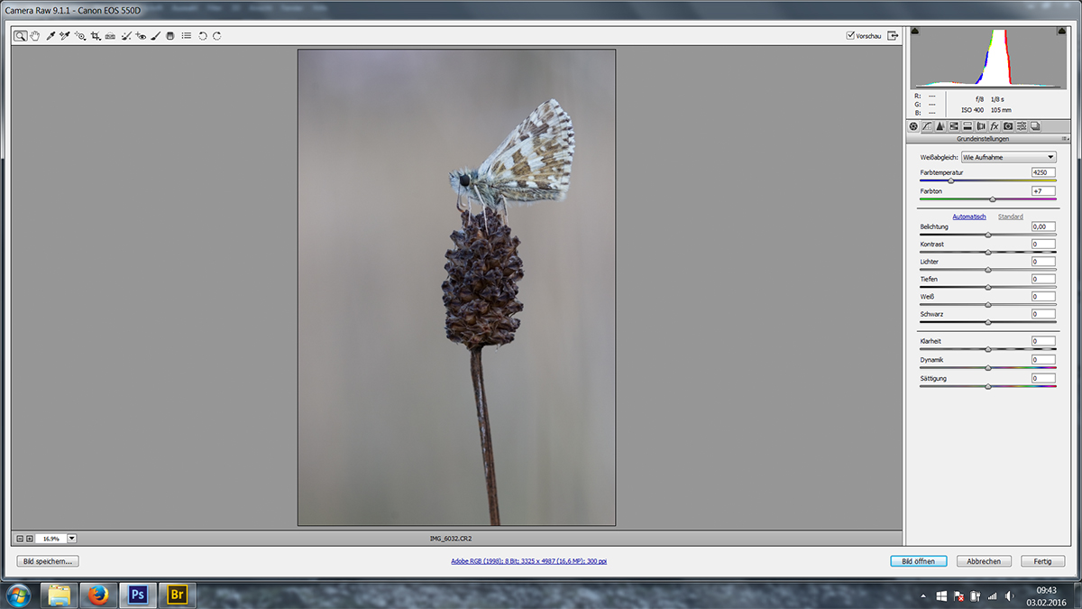The image size is (1082, 609).
Task: Click the Standard link
Action: pyautogui.click(x=1010, y=217)
